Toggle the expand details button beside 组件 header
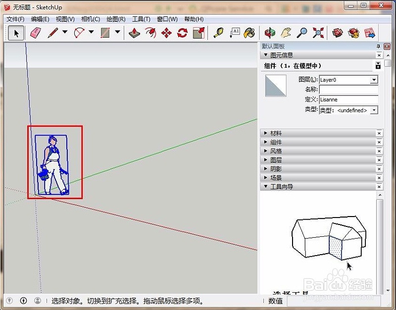 pos(379,66)
